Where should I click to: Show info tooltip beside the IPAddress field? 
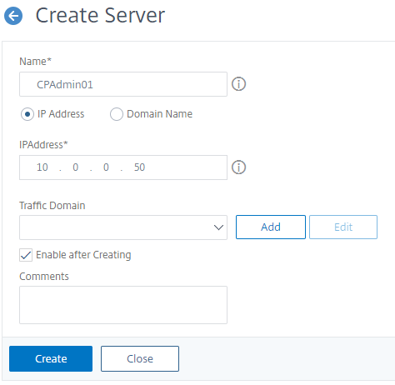coord(238,167)
